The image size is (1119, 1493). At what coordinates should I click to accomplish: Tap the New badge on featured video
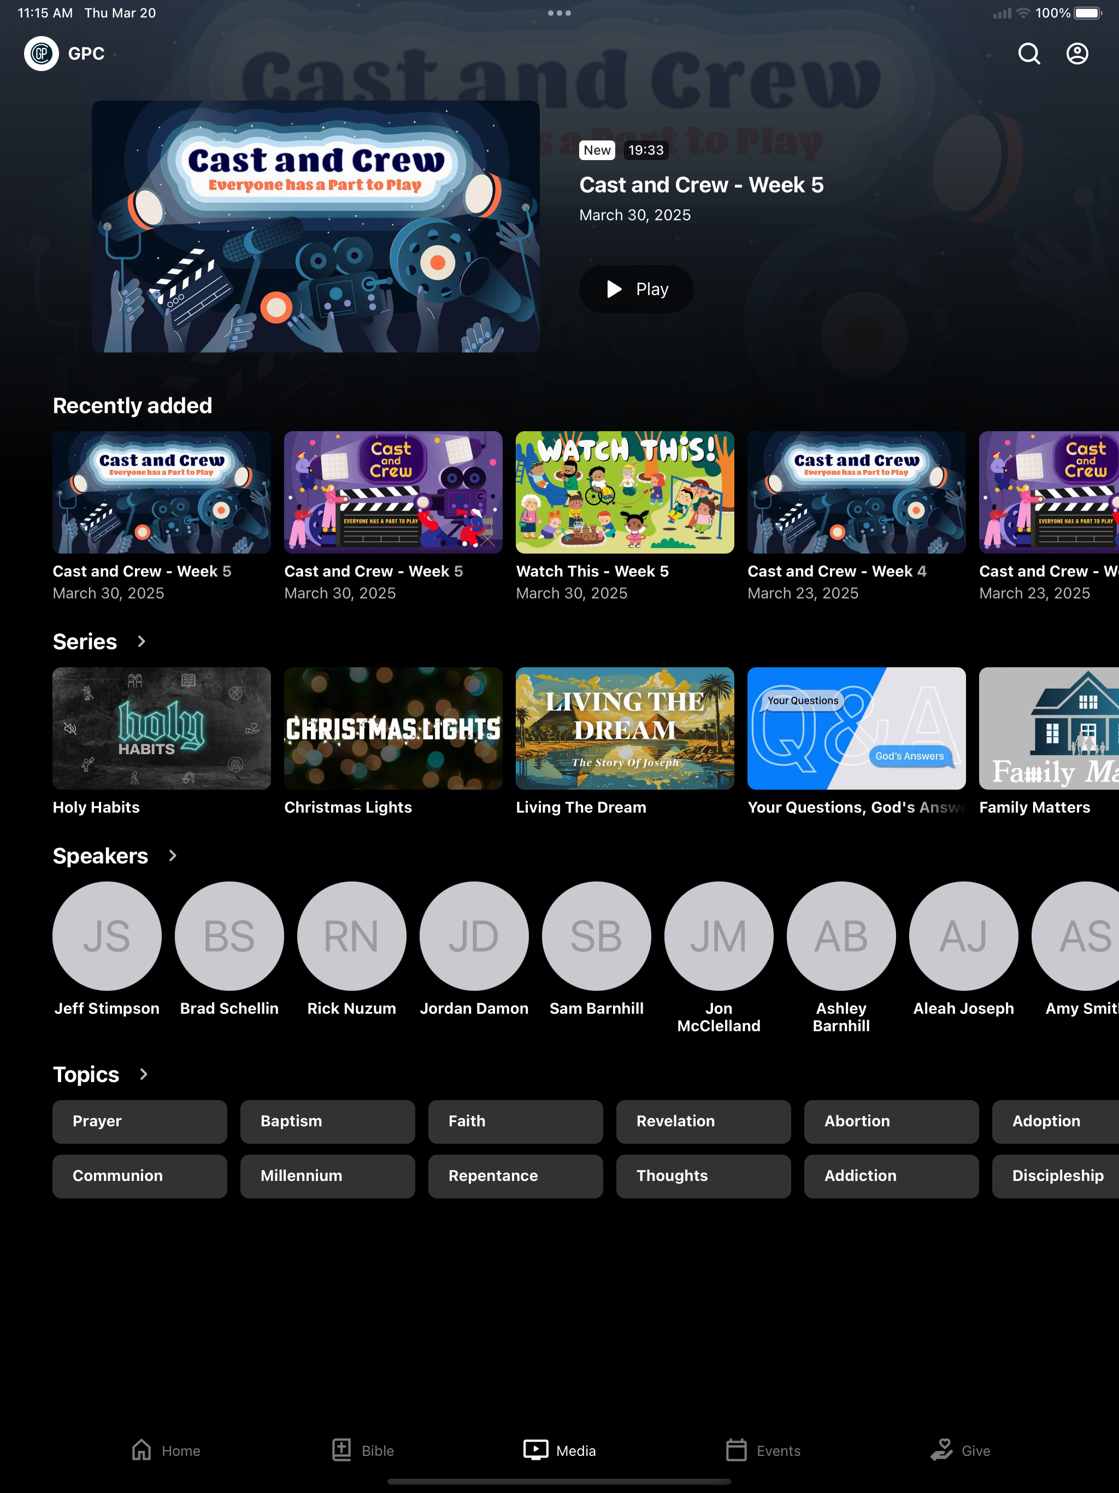click(x=597, y=150)
